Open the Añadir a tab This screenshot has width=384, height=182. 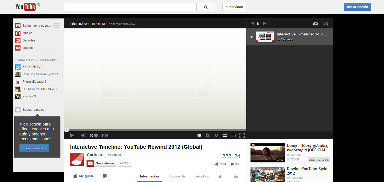(202, 176)
